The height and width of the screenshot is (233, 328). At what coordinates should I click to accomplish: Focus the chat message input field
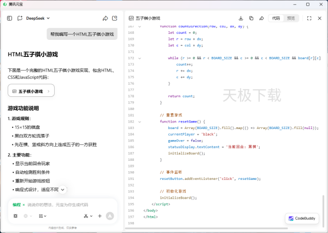[x=66, y=205]
